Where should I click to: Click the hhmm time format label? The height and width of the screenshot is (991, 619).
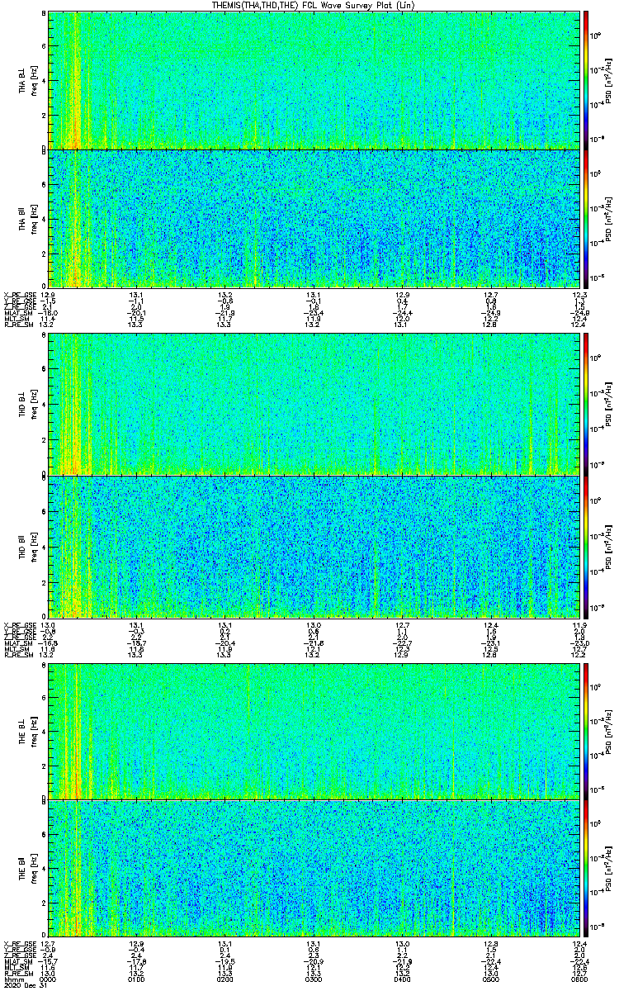[x=13, y=980]
